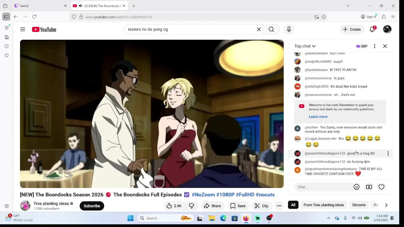Open the emoji picker in chat
The image size is (404, 227).
click(357, 187)
